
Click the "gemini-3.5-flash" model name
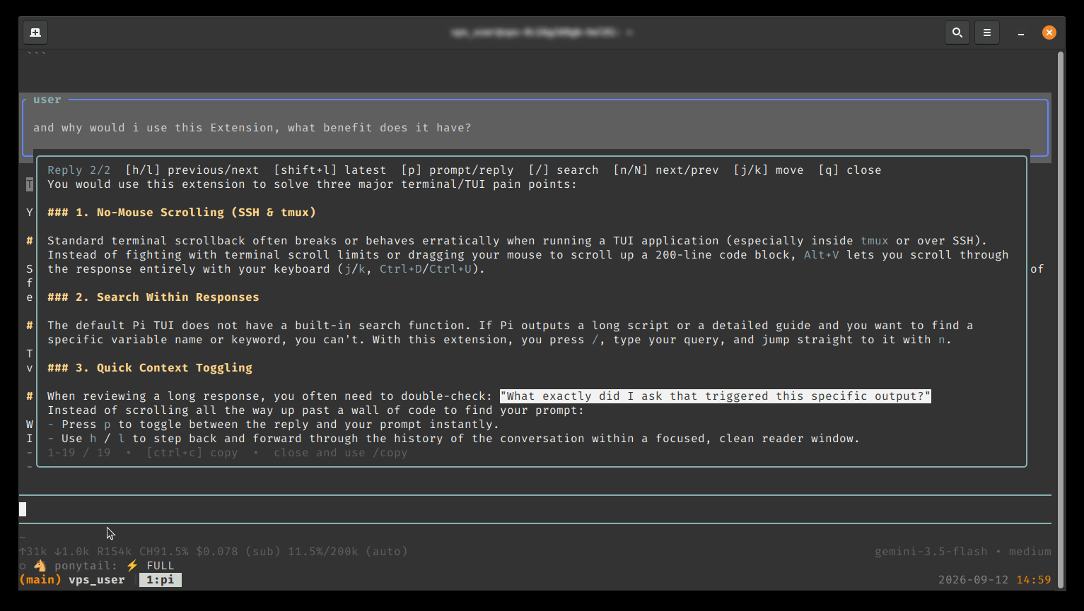tap(931, 552)
